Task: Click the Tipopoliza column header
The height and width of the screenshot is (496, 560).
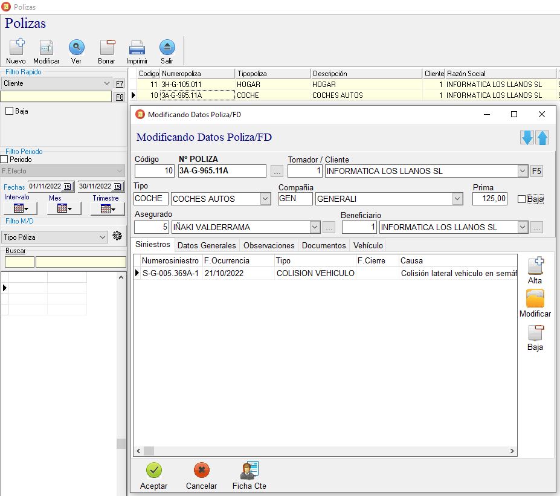Action: tap(272, 74)
